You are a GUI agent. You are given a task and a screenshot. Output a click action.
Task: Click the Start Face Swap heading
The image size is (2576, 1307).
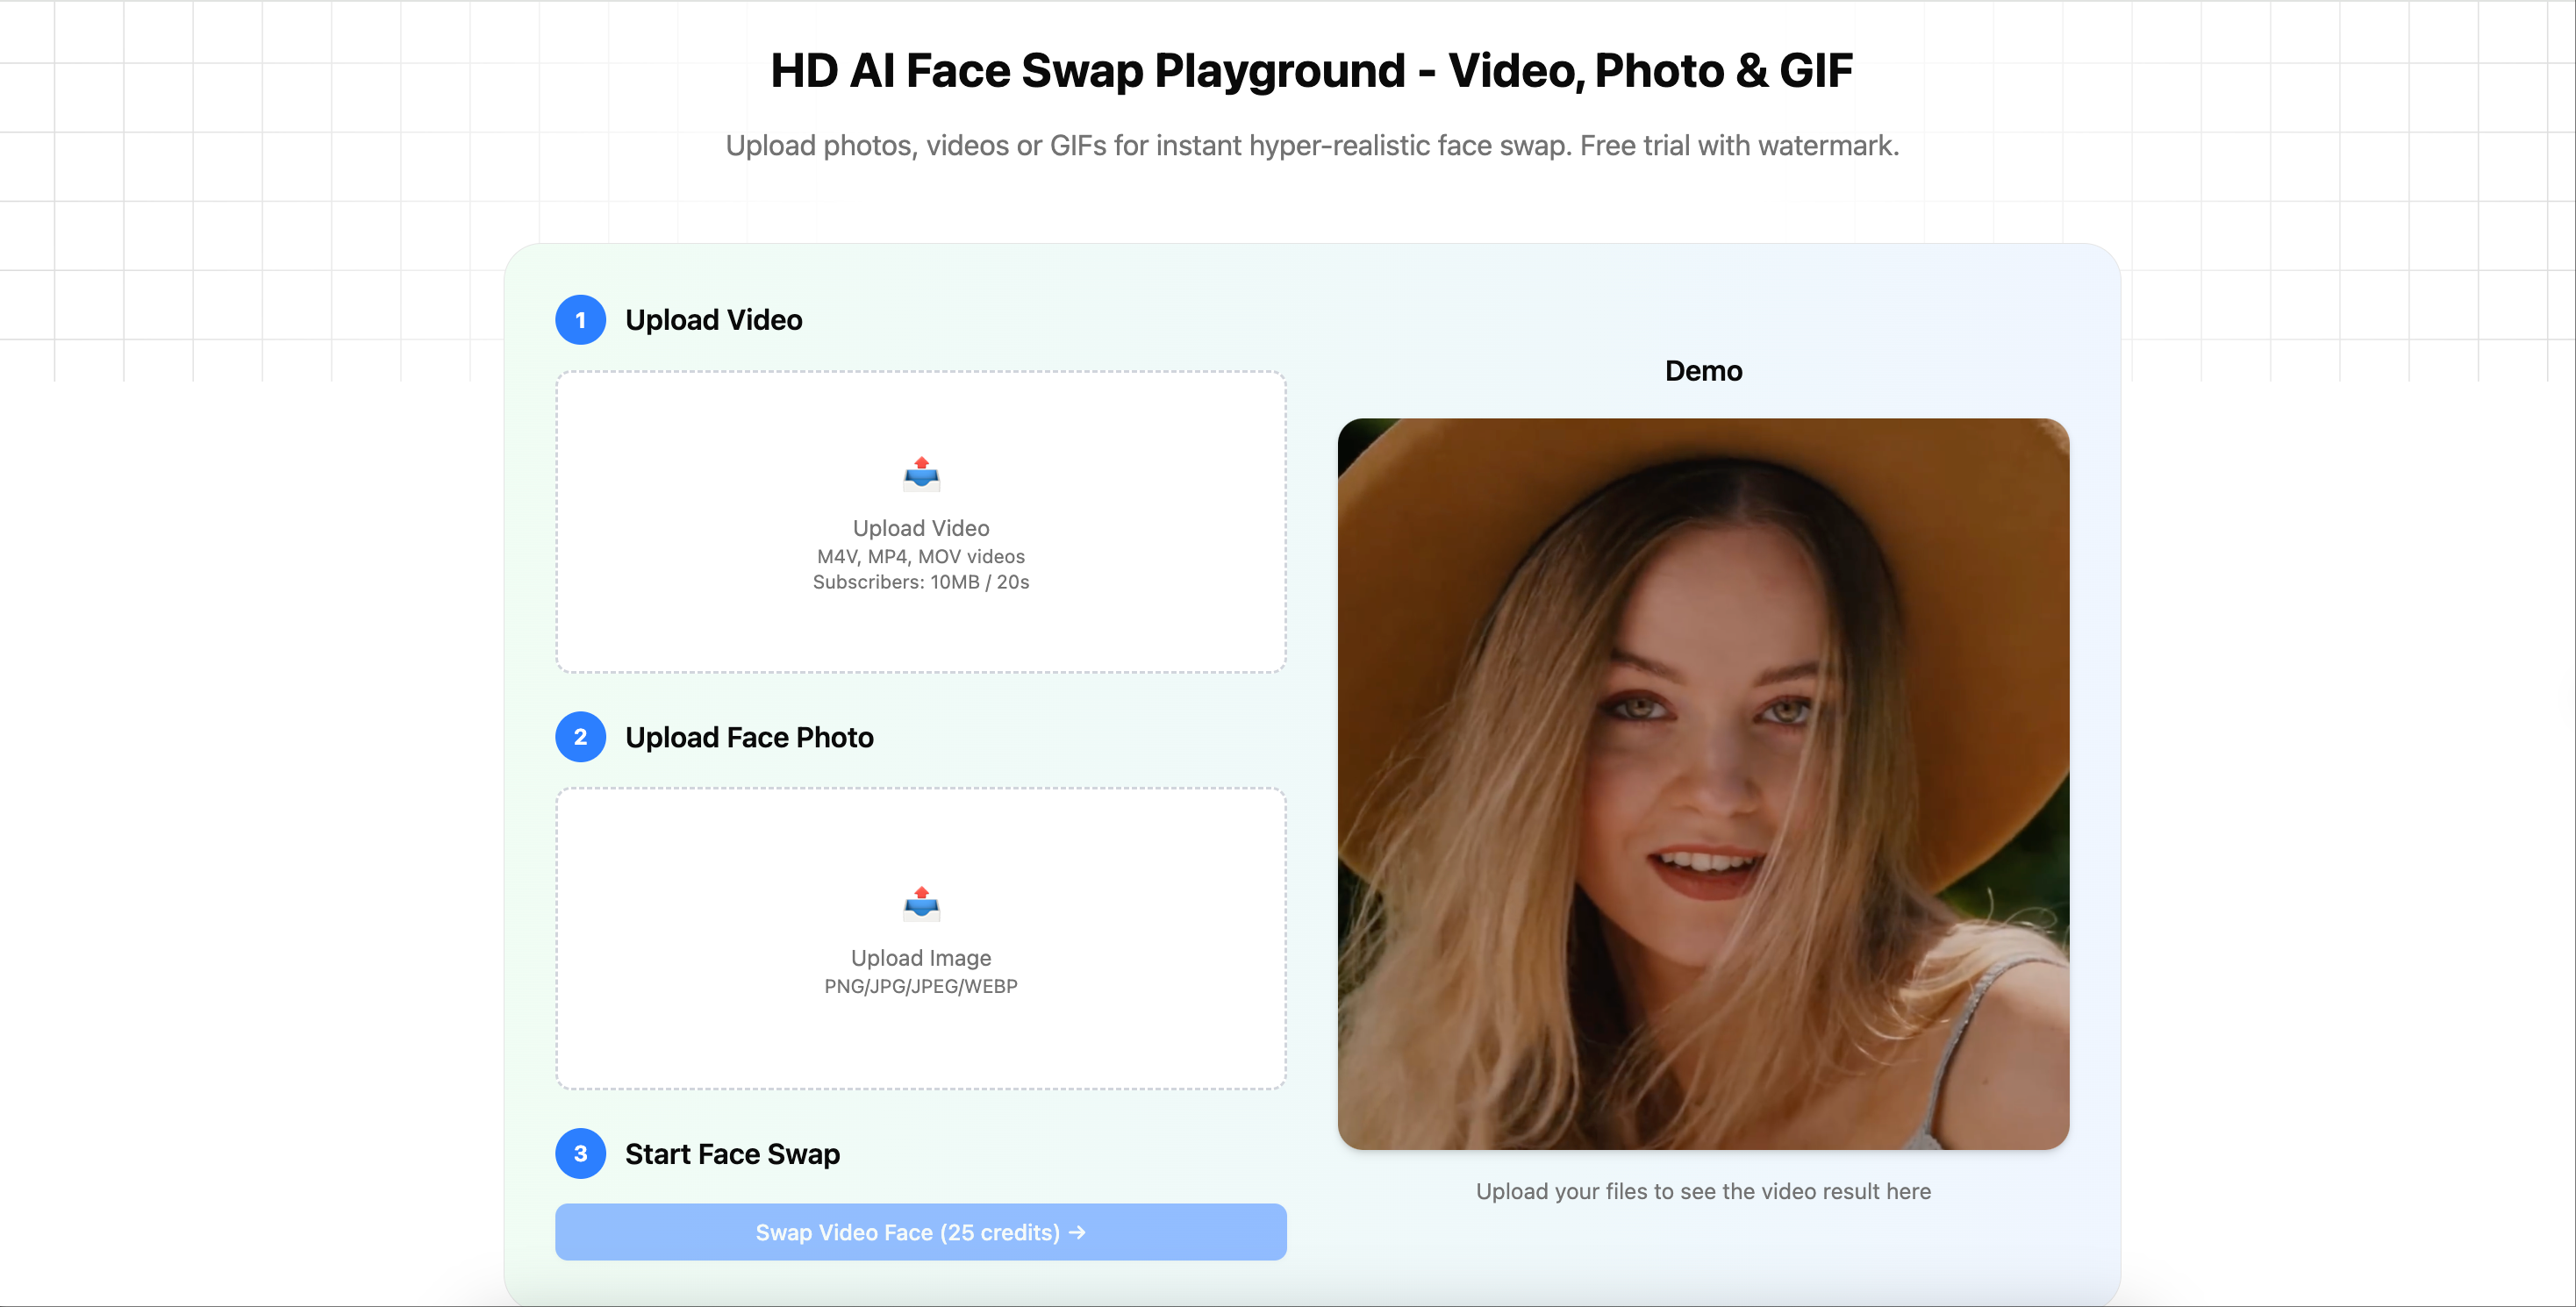(732, 1153)
